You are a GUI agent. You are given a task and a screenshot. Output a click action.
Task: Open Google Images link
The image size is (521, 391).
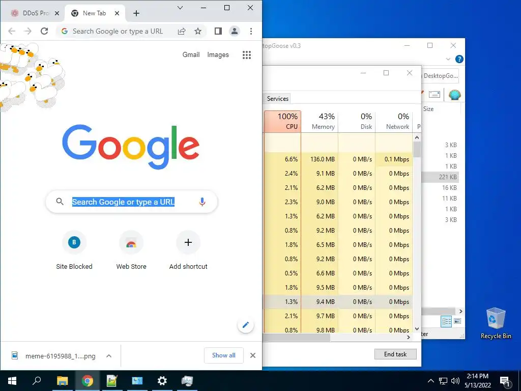[x=218, y=55]
